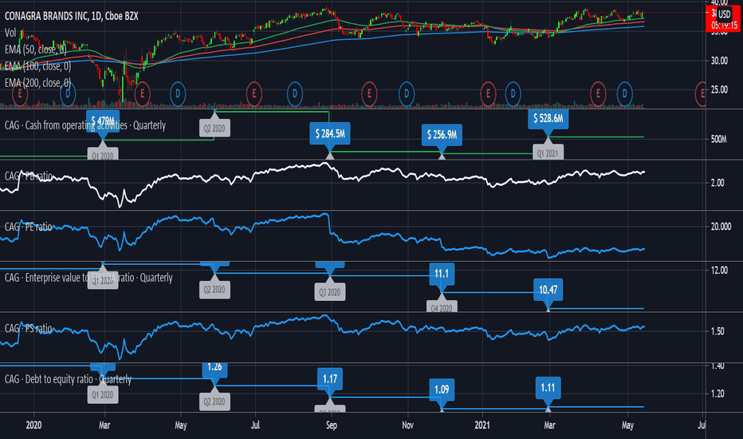This screenshot has height=439, width=743.
Task: Open the dividend D marker in August 2020
Action: tap(295, 93)
